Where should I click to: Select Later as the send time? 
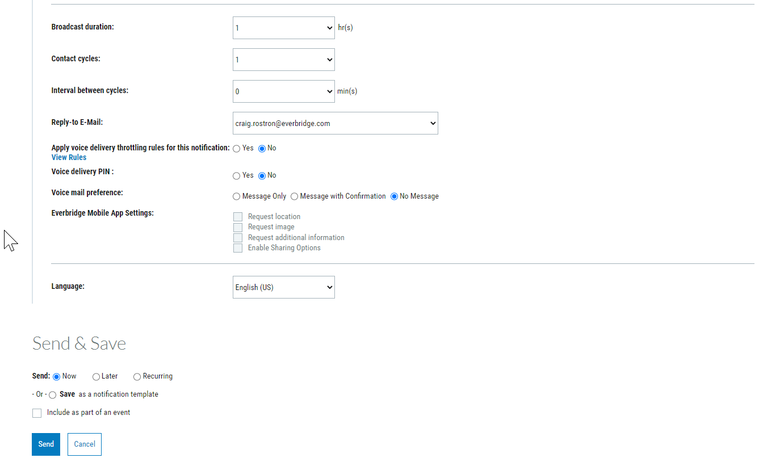tap(96, 376)
